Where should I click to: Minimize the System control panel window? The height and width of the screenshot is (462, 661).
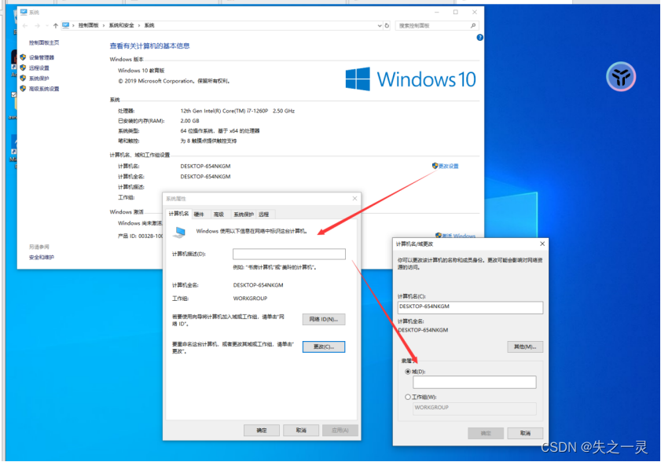point(437,13)
